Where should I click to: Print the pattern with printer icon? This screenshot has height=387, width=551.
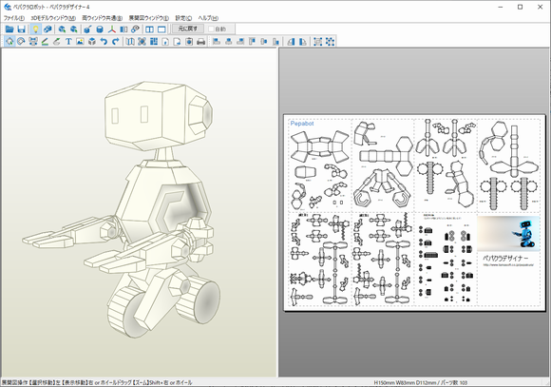tap(201, 42)
